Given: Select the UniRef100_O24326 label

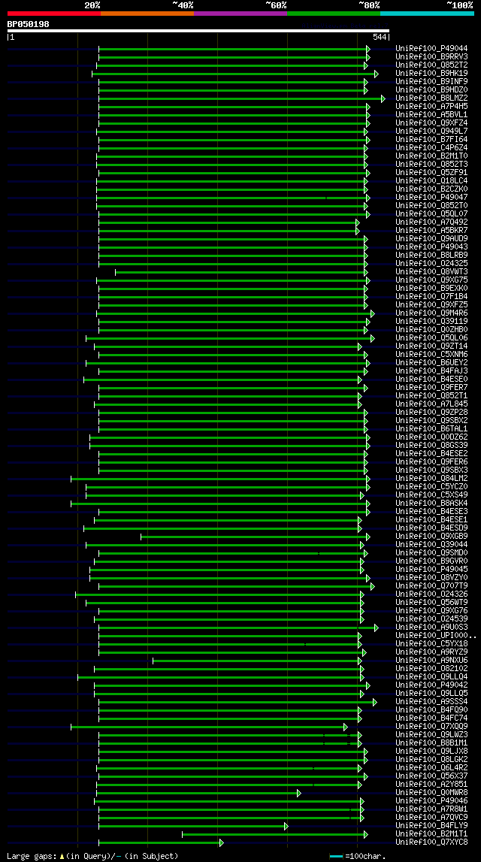Looking at the screenshot, I should tap(431, 594).
